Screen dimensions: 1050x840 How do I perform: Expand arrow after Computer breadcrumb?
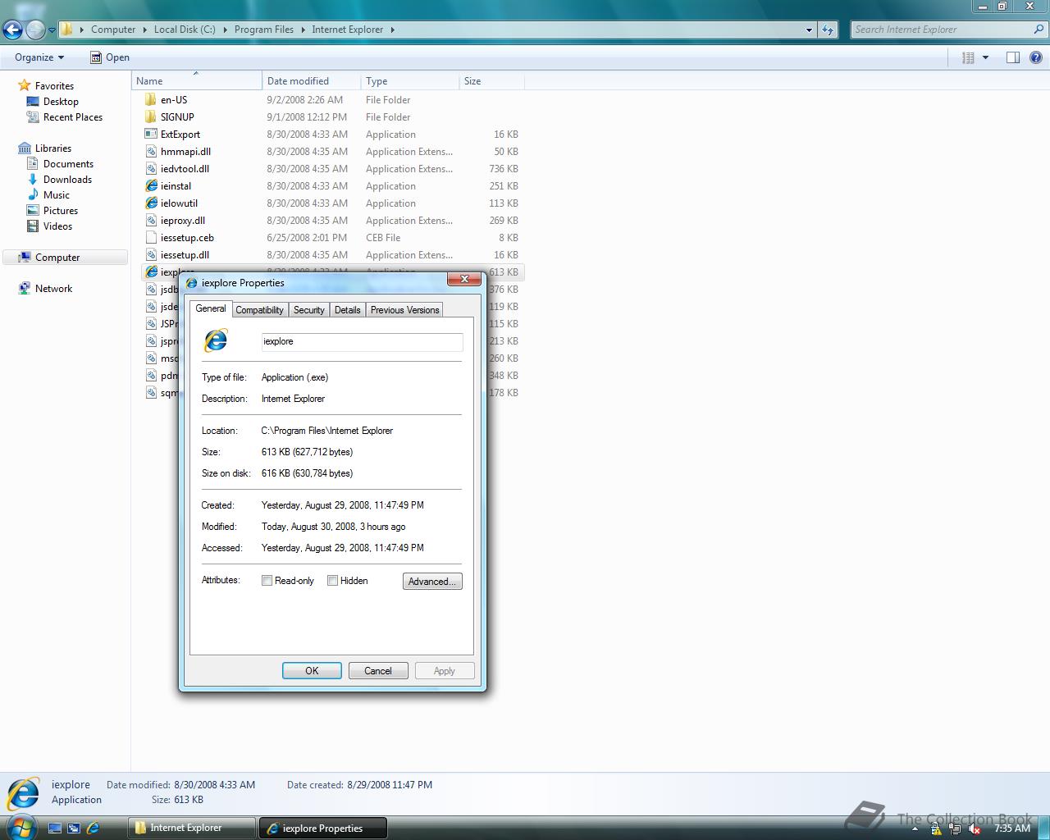144,30
